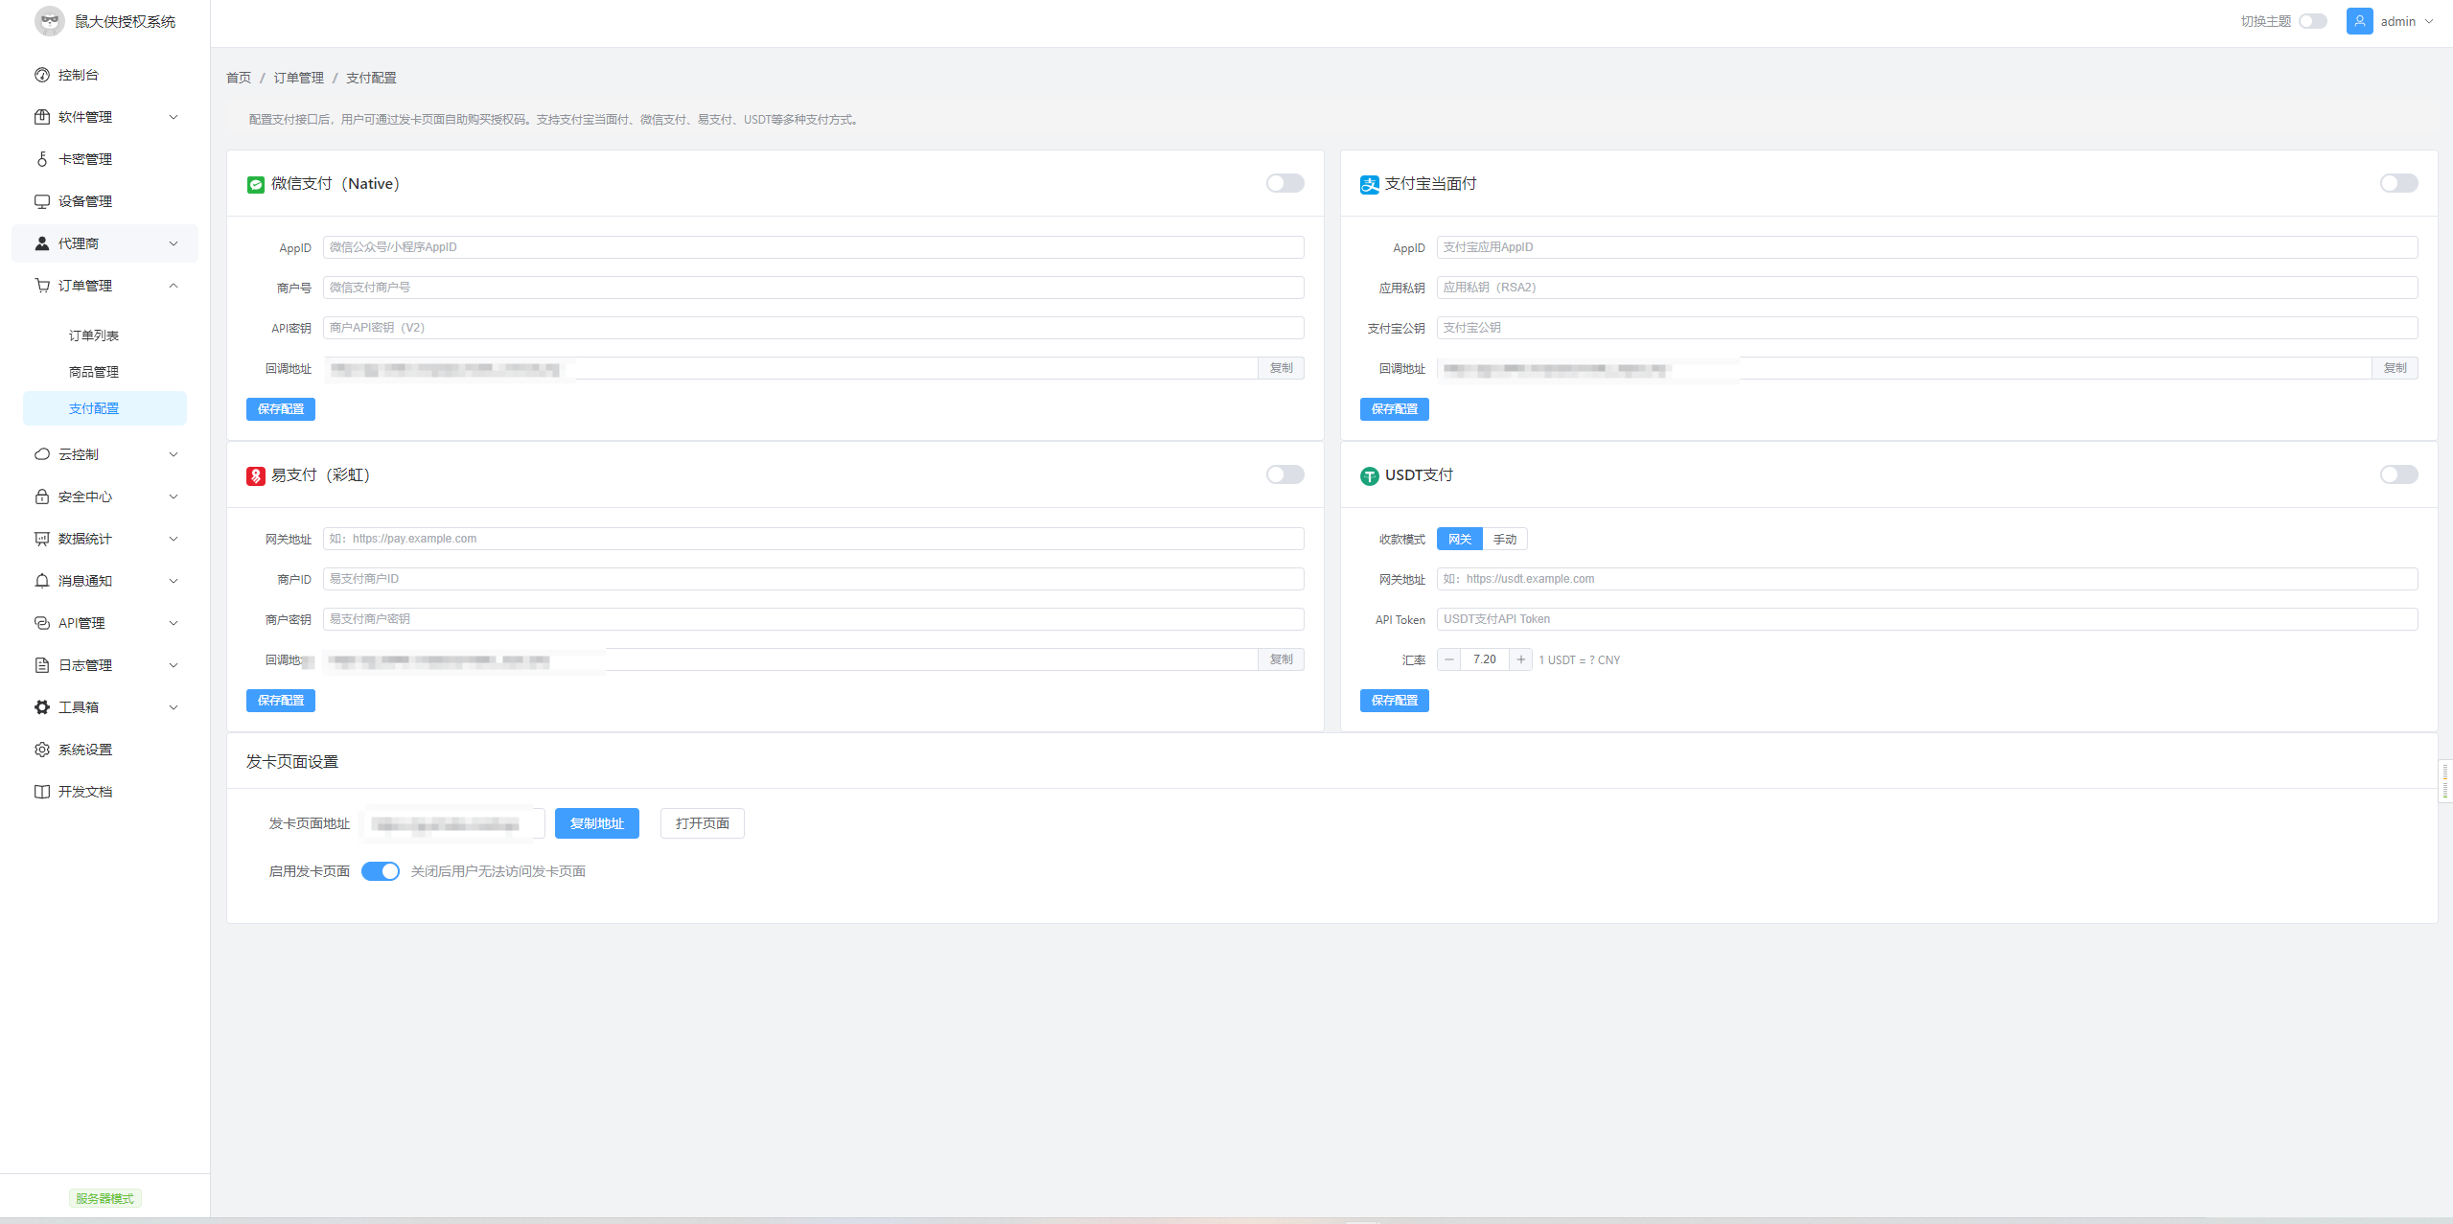The width and height of the screenshot is (2453, 1224).
Task: Open the admin account dropdown arrow
Action: [2429, 21]
